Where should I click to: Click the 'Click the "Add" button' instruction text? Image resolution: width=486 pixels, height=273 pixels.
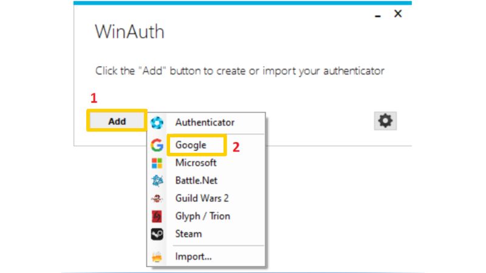coord(239,71)
